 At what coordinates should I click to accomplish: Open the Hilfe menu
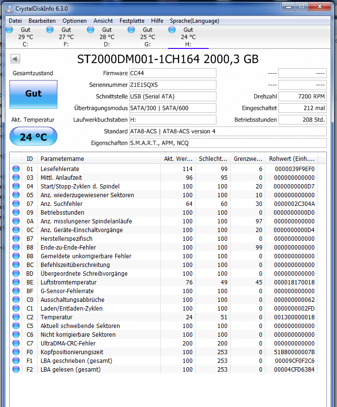coord(157,21)
